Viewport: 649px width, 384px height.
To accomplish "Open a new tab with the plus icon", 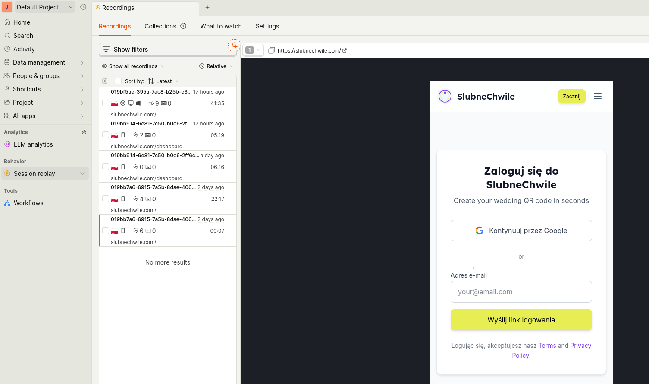I will (x=207, y=7).
